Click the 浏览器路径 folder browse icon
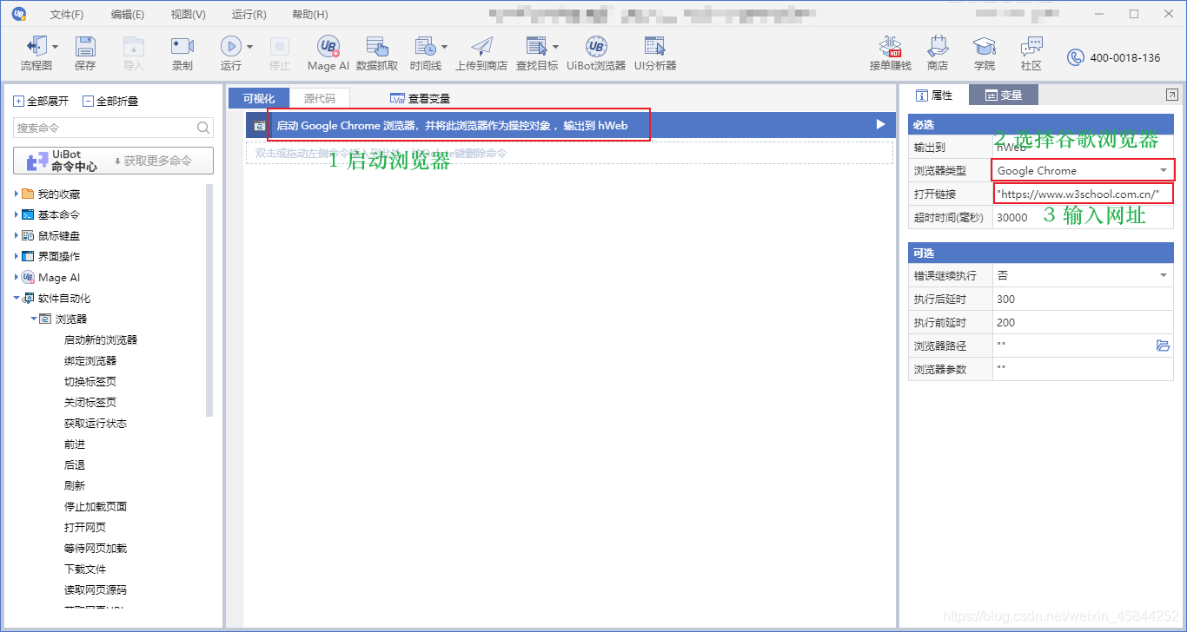 tap(1163, 346)
